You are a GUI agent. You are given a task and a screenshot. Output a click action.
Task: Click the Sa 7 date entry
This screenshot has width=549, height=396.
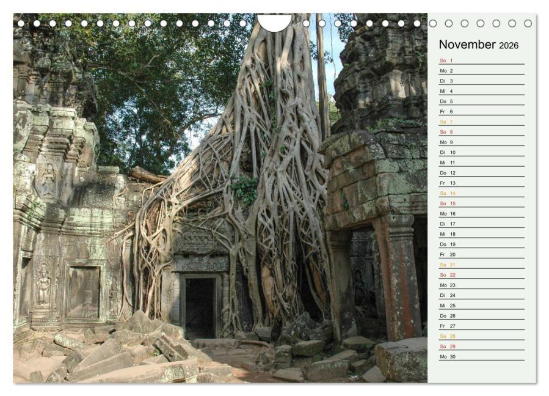point(482,122)
